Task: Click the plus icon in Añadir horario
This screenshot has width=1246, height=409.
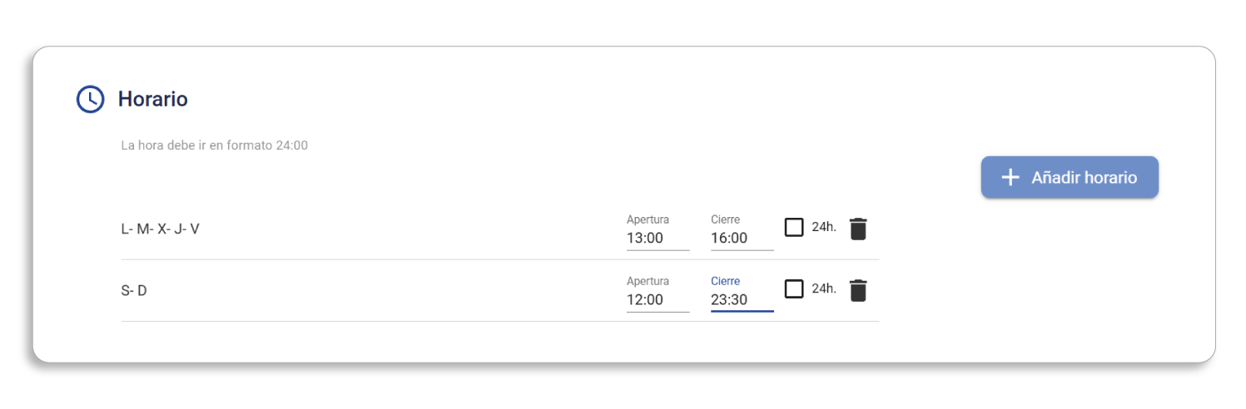Action: pos(1010,177)
